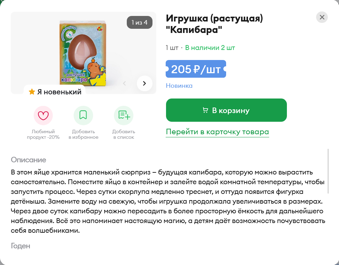Click the 'Любимый продукт -20%' label
The width and height of the screenshot is (339, 265).
(43, 134)
